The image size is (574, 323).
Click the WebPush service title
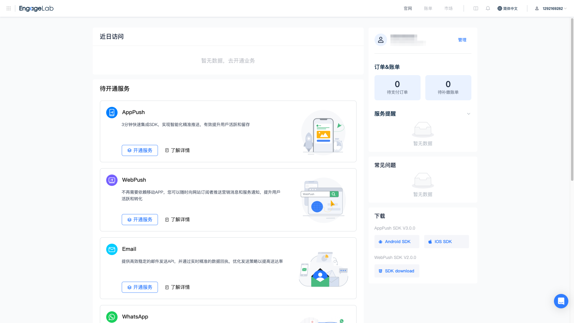point(134,180)
